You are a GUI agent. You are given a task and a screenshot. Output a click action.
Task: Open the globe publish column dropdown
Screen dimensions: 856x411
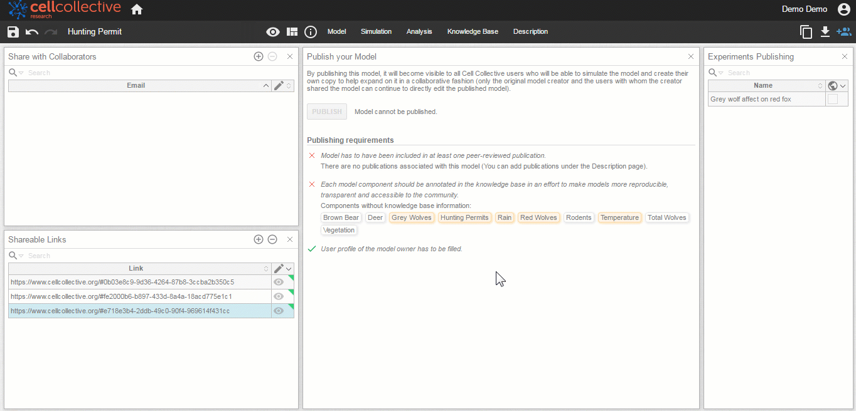coord(843,86)
